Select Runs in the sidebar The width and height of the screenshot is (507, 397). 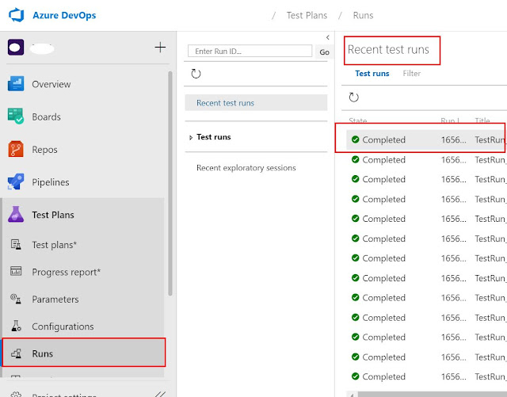coord(83,353)
